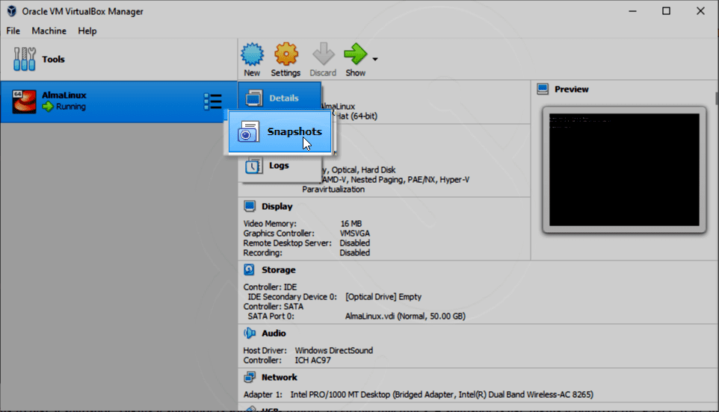Click the VM preview thumbnail screen
The image size is (719, 412).
(624, 170)
